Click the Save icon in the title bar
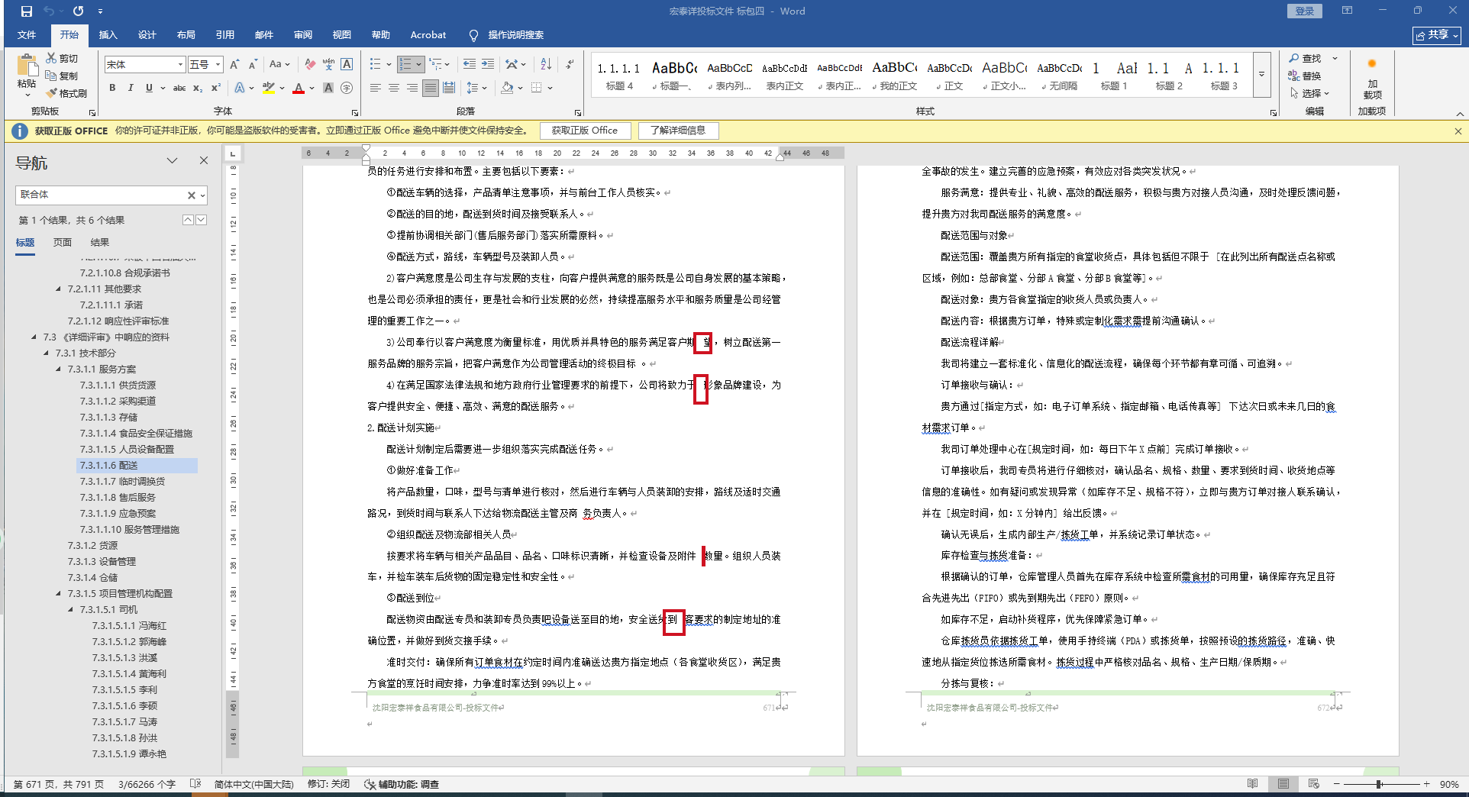 (x=27, y=11)
